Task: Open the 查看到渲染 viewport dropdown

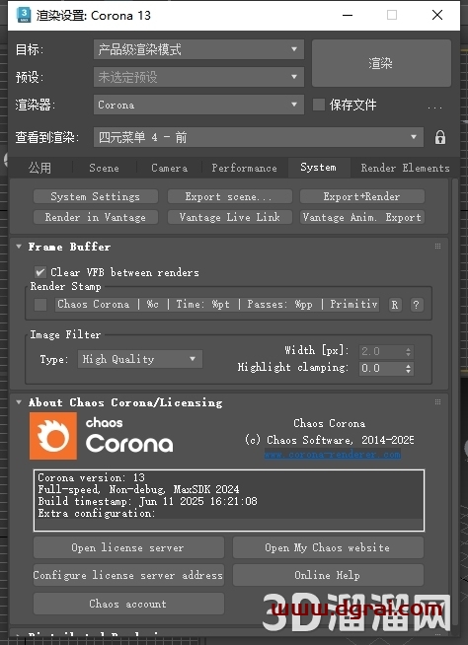Action: [x=259, y=137]
